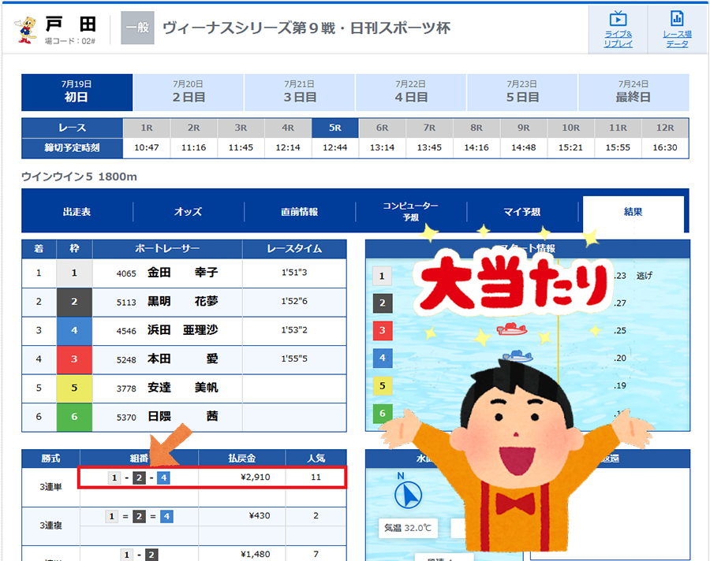The image size is (710, 561).
Task: Open the ライブ&リプレイ live replay icon
Action: coord(618,29)
